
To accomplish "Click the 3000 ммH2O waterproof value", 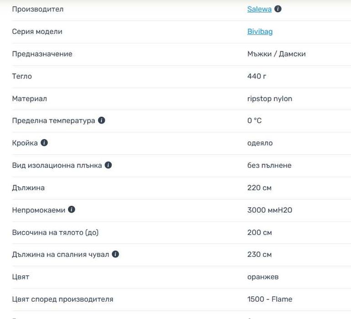I will [x=269, y=210].
